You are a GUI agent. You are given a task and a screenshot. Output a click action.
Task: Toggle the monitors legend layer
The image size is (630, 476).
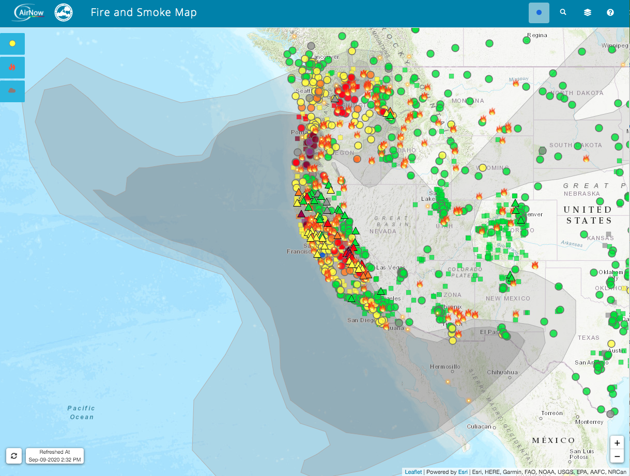point(12,44)
